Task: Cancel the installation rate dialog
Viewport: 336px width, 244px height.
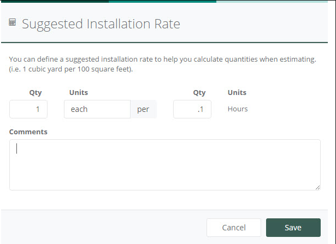Action: click(234, 228)
